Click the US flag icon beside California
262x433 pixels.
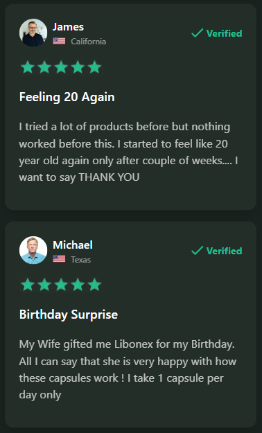59,41
